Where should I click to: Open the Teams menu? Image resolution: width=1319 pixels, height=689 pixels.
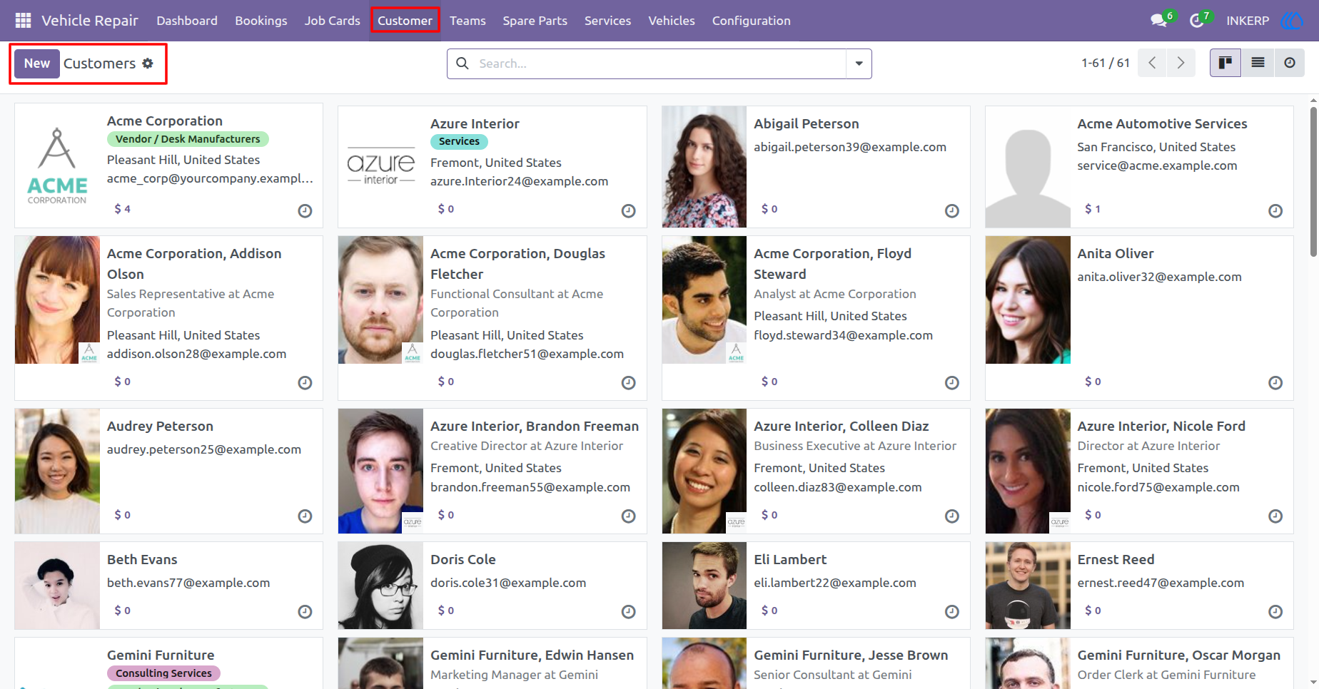pos(468,21)
